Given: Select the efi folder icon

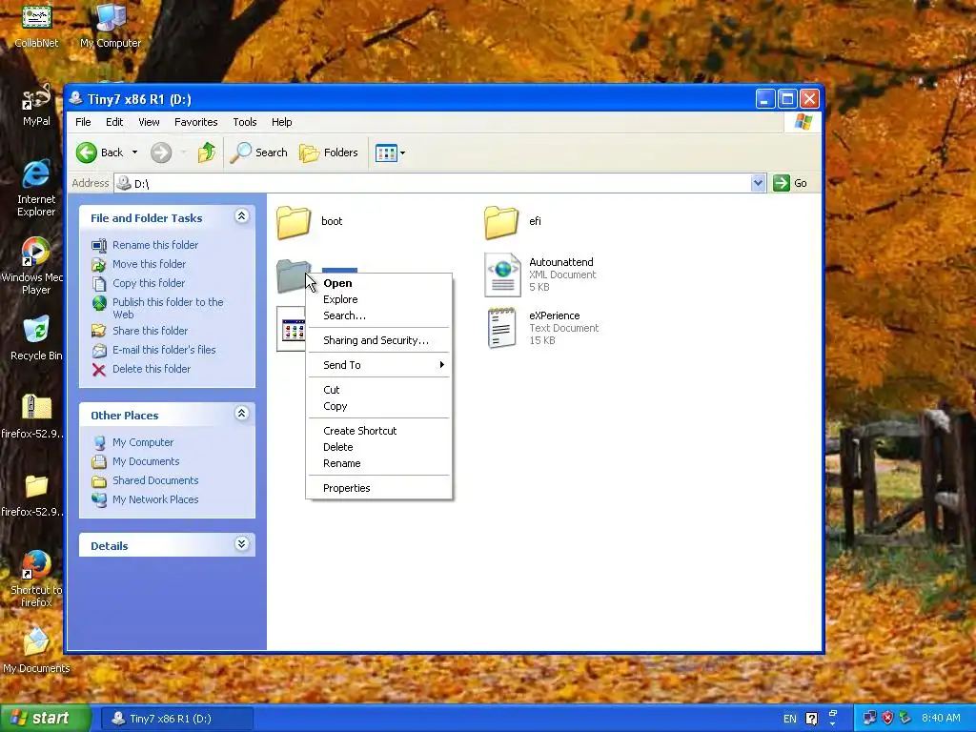Looking at the screenshot, I should coord(501,222).
